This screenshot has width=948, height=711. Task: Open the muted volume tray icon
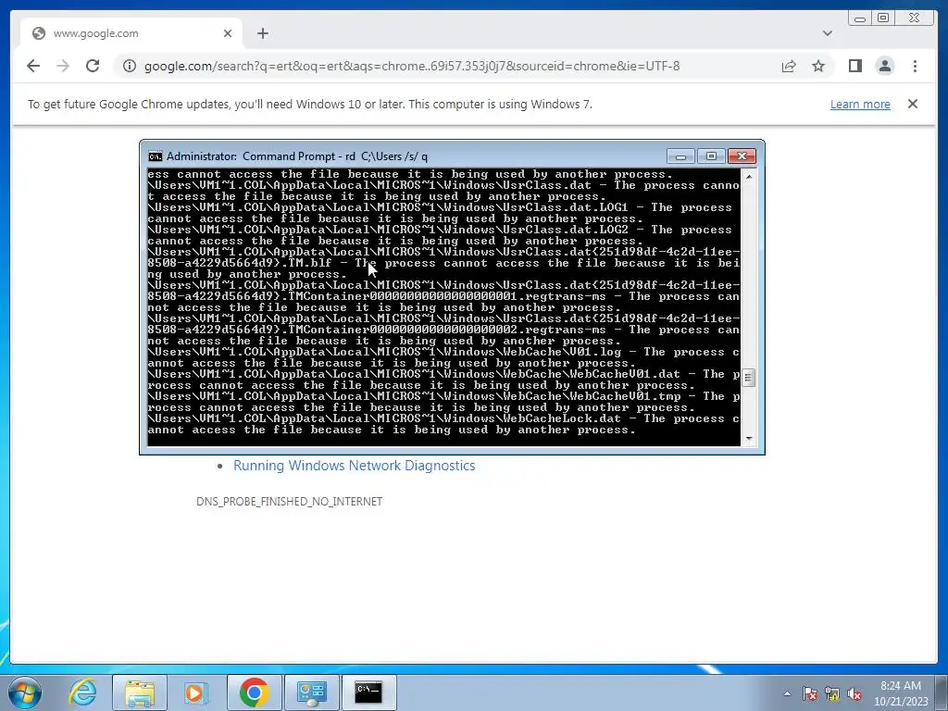point(854,693)
